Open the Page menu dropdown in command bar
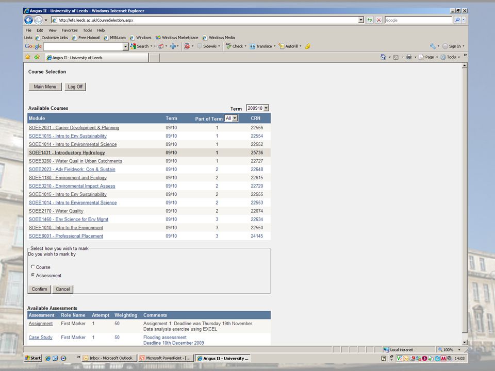Image resolution: width=495 pixels, height=371 pixels. pyautogui.click(x=428, y=57)
